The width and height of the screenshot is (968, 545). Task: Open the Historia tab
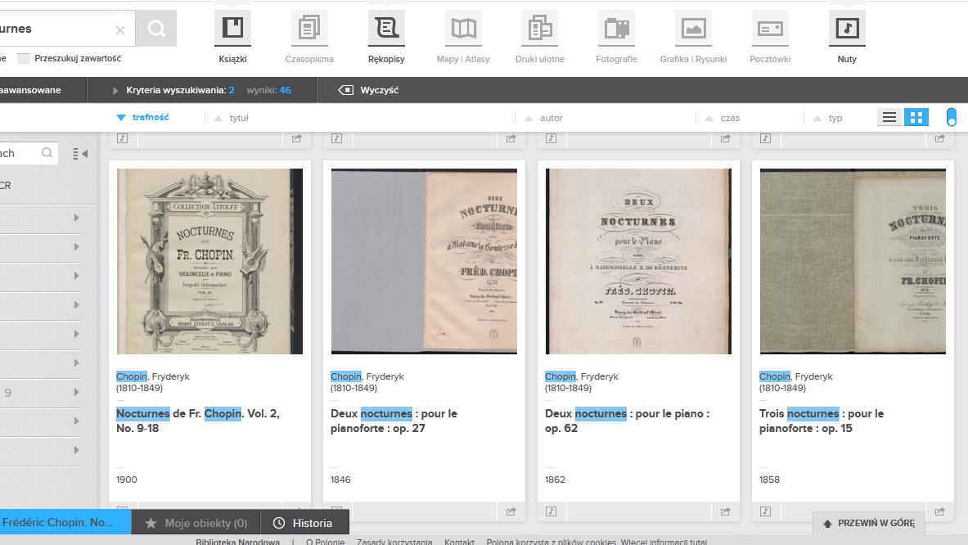coord(305,523)
